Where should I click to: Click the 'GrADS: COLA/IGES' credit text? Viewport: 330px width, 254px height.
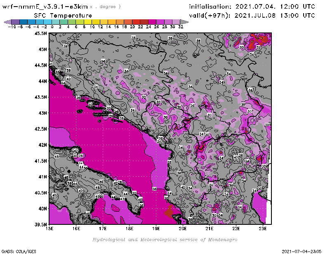pyautogui.click(x=19, y=251)
